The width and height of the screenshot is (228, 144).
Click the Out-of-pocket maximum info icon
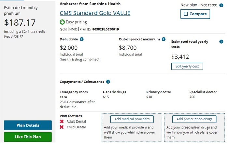(163, 39)
